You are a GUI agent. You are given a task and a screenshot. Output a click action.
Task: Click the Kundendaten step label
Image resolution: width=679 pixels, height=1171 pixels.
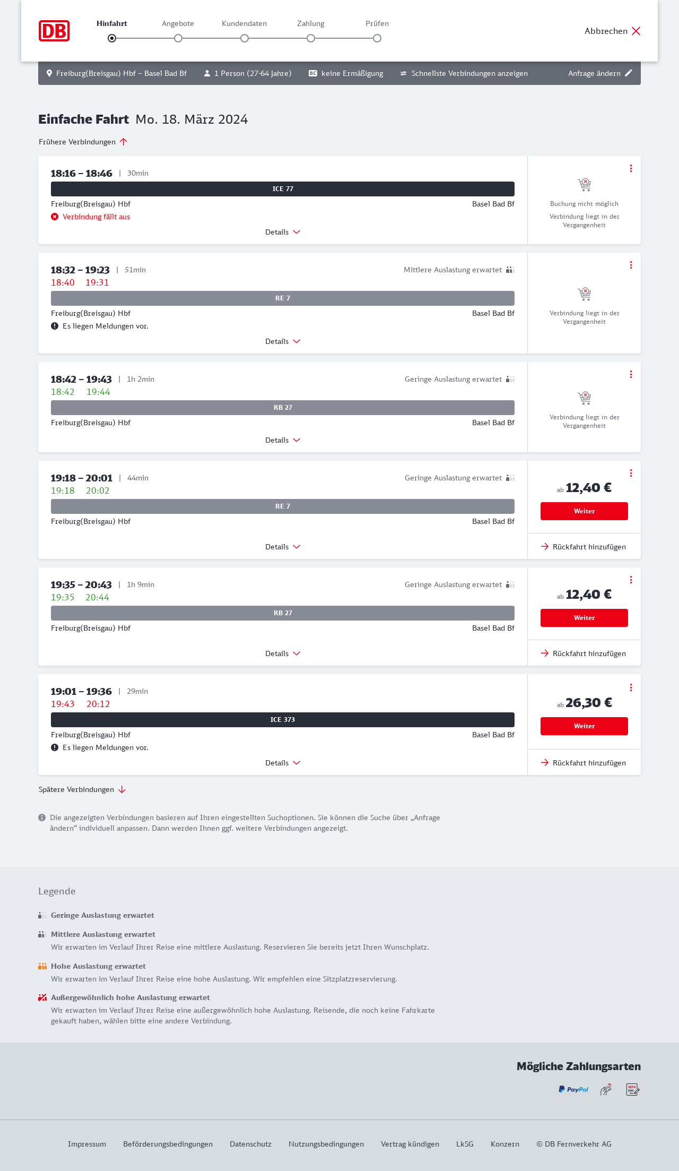244,23
